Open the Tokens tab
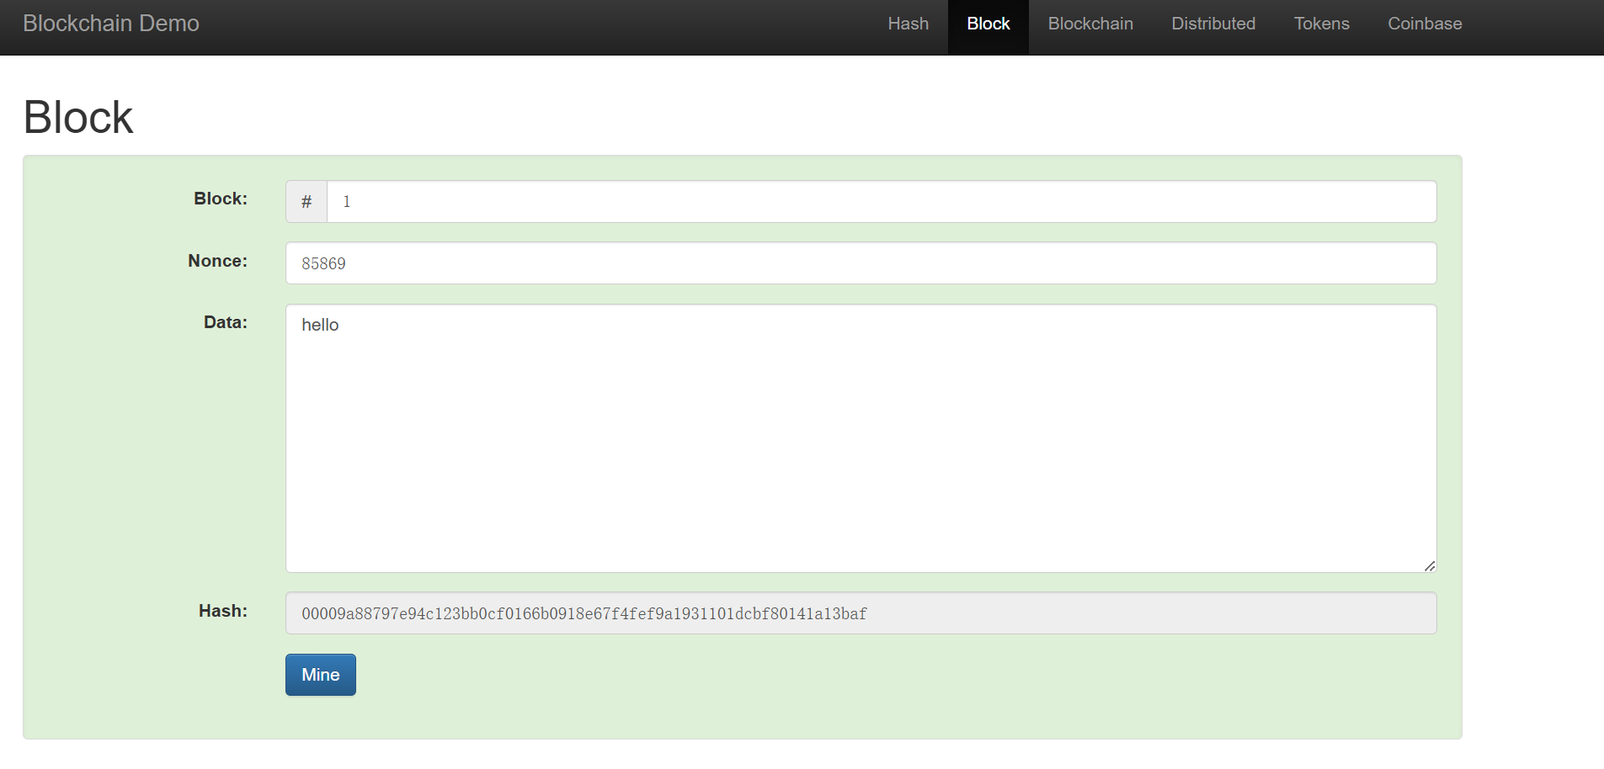Screen dimensions: 1604x769 pyautogui.click(x=1321, y=24)
